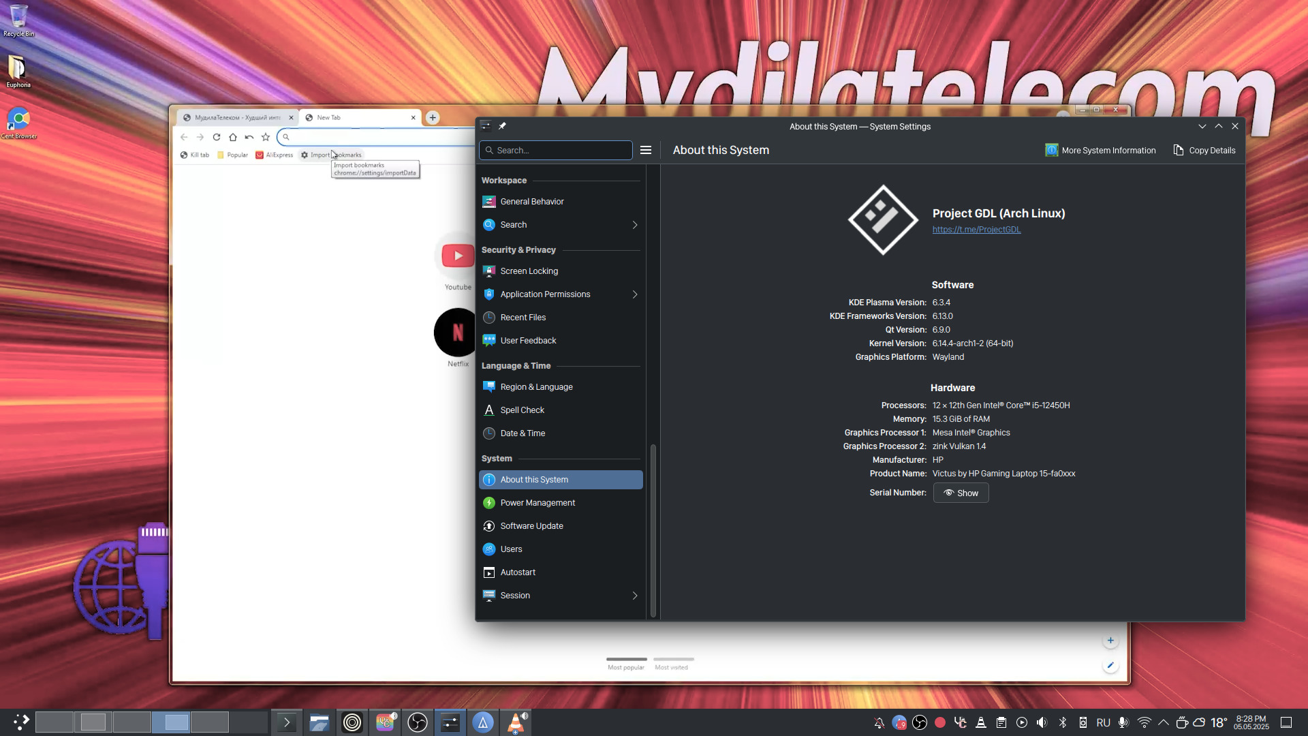This screenshot has height=736, width=1308.
Task: Select Power Management in sidebar
Action: click(x=538, y=503)
